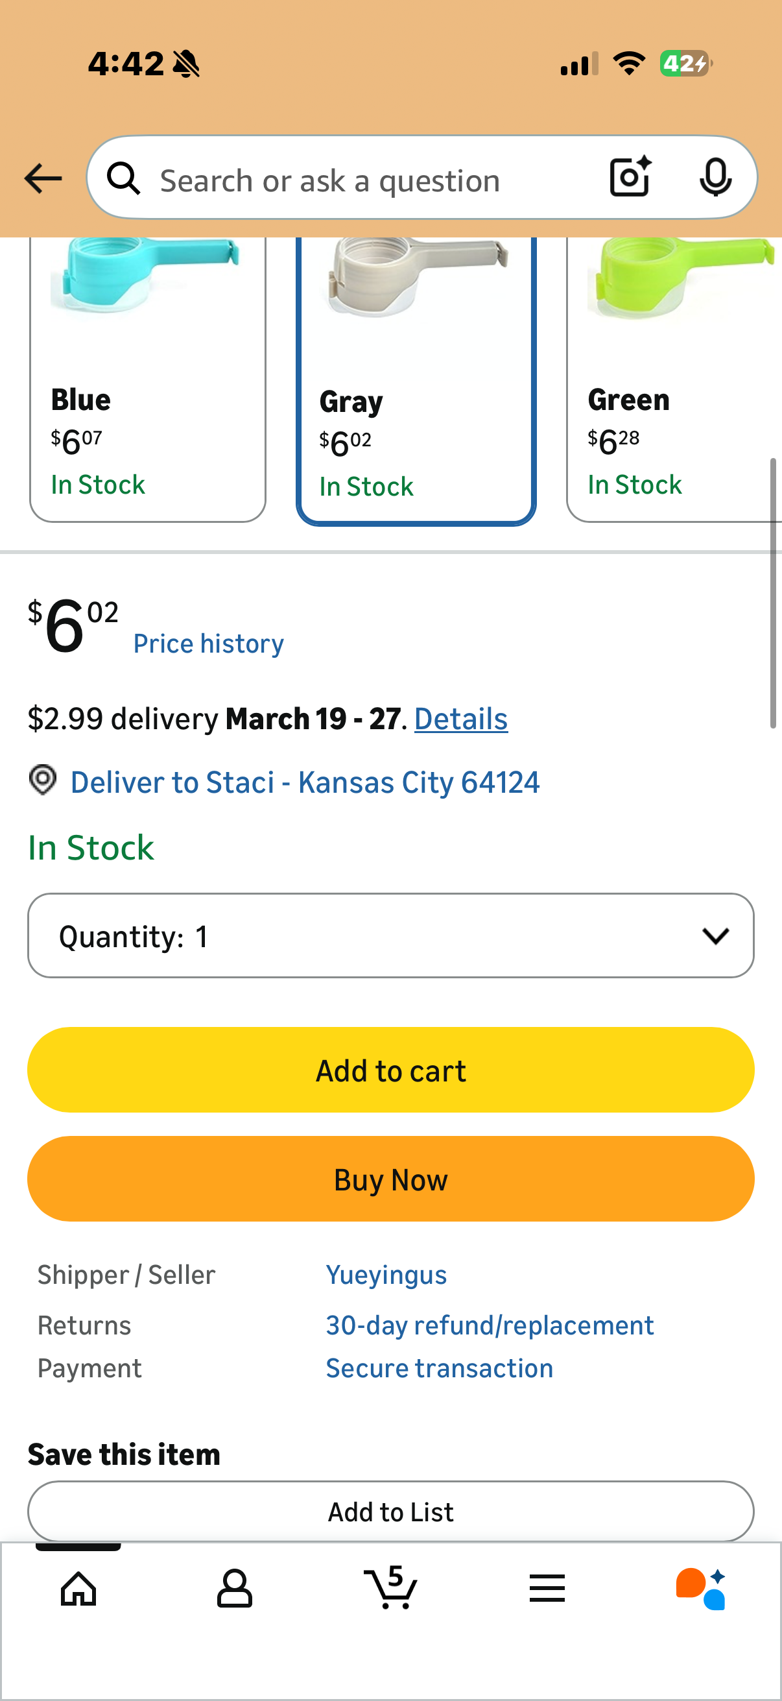Open the hamburger menu icon
The image size is (782, 1701).
point(547,1587)
